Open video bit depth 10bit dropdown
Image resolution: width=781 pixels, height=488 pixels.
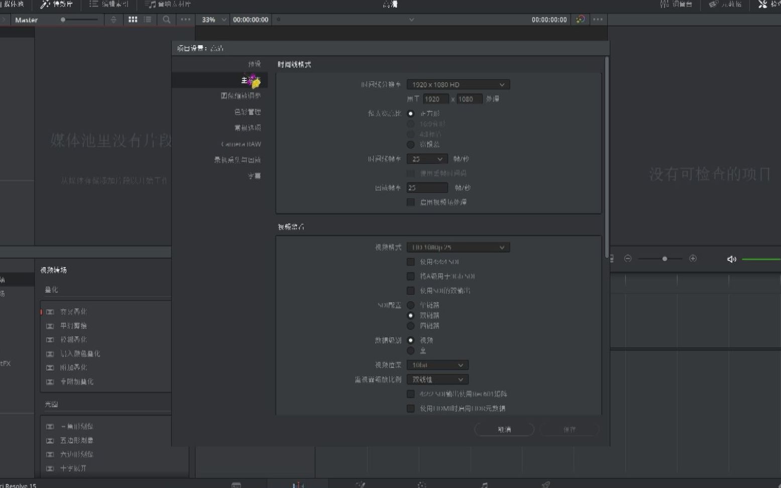click(437, 365)
